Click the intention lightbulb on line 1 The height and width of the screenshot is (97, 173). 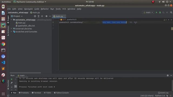pos(61,20)
